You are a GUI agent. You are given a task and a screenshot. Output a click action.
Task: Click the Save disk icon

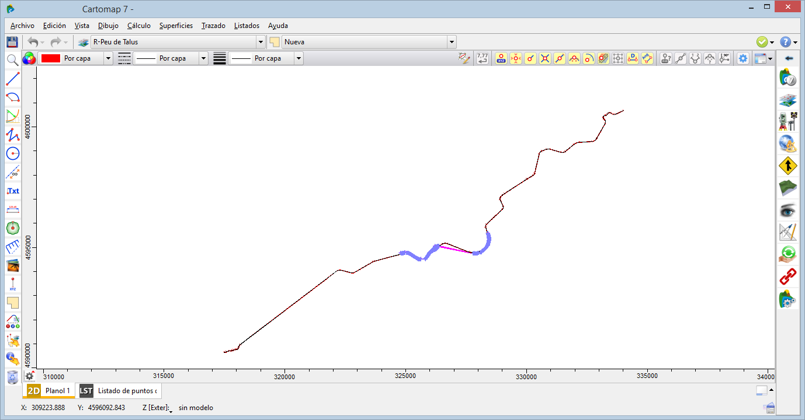pos(12,42)
